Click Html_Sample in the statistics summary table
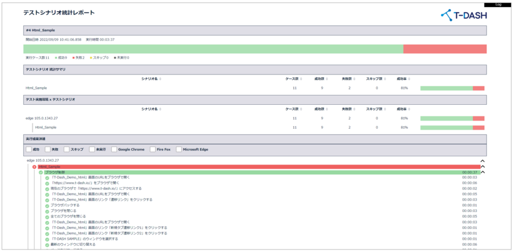The width and height of the screenshot is (514, 251). point(36,88)
